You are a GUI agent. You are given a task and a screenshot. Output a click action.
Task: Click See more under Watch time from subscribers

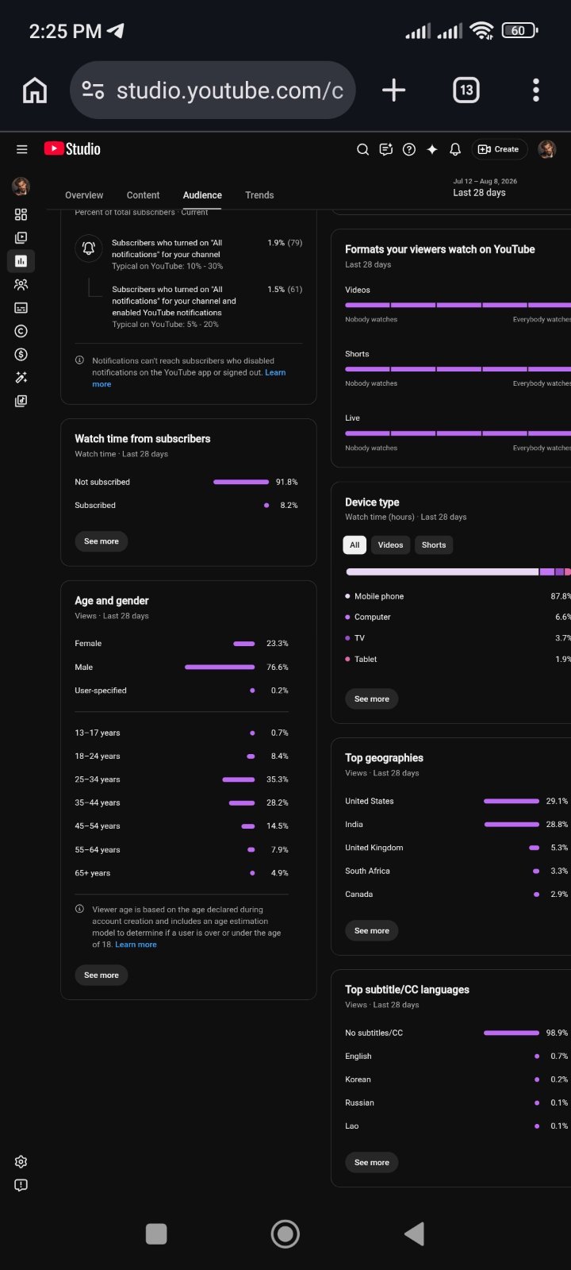tap(102, 541)
